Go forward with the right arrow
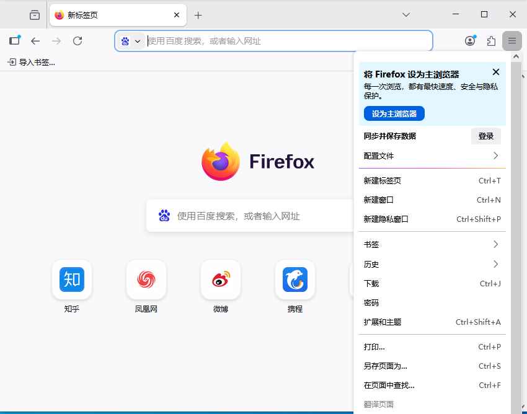527x414 pixels. click(x=56, y=41)
